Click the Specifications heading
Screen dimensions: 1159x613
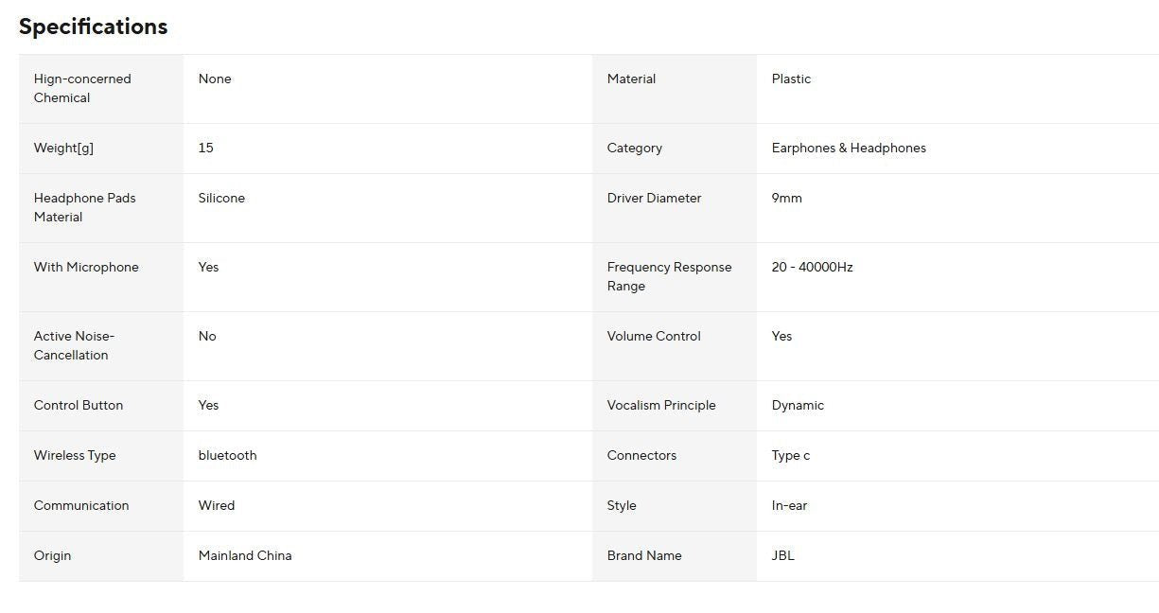tap(93, 26)
